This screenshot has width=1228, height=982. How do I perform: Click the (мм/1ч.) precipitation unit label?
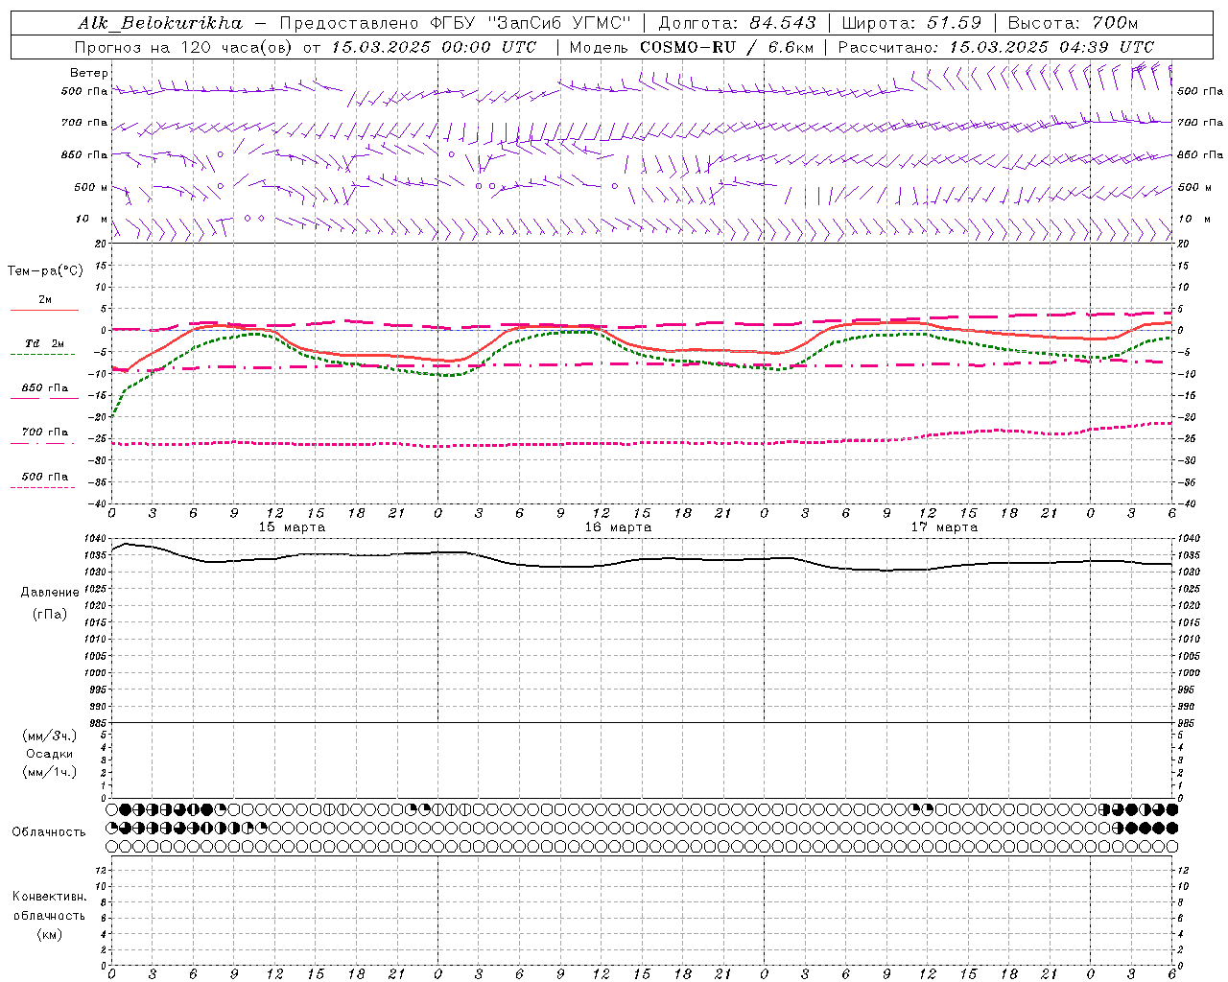tap(50, 772)
